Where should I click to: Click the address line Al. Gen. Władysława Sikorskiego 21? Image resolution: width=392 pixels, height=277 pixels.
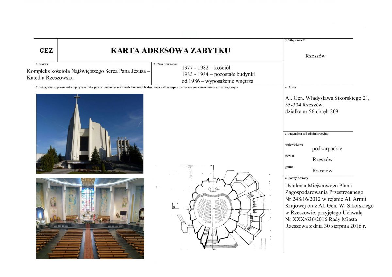[x=327, y=98]
